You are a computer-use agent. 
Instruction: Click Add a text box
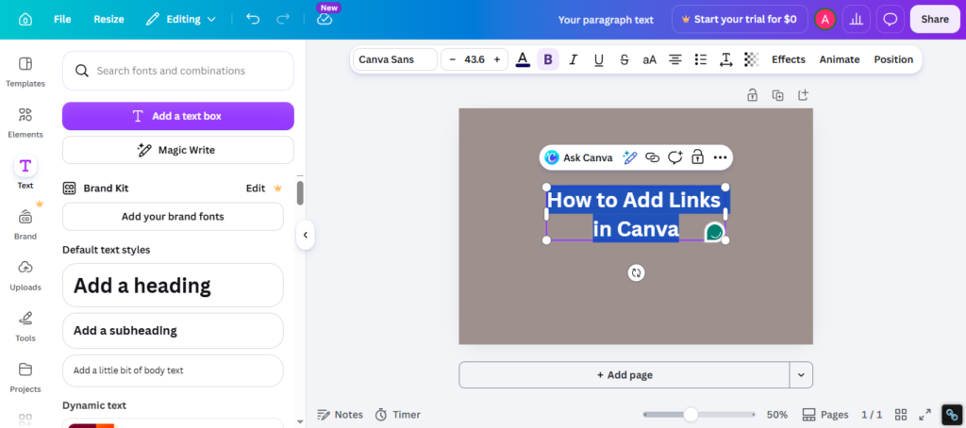click(x=178, y=116)
